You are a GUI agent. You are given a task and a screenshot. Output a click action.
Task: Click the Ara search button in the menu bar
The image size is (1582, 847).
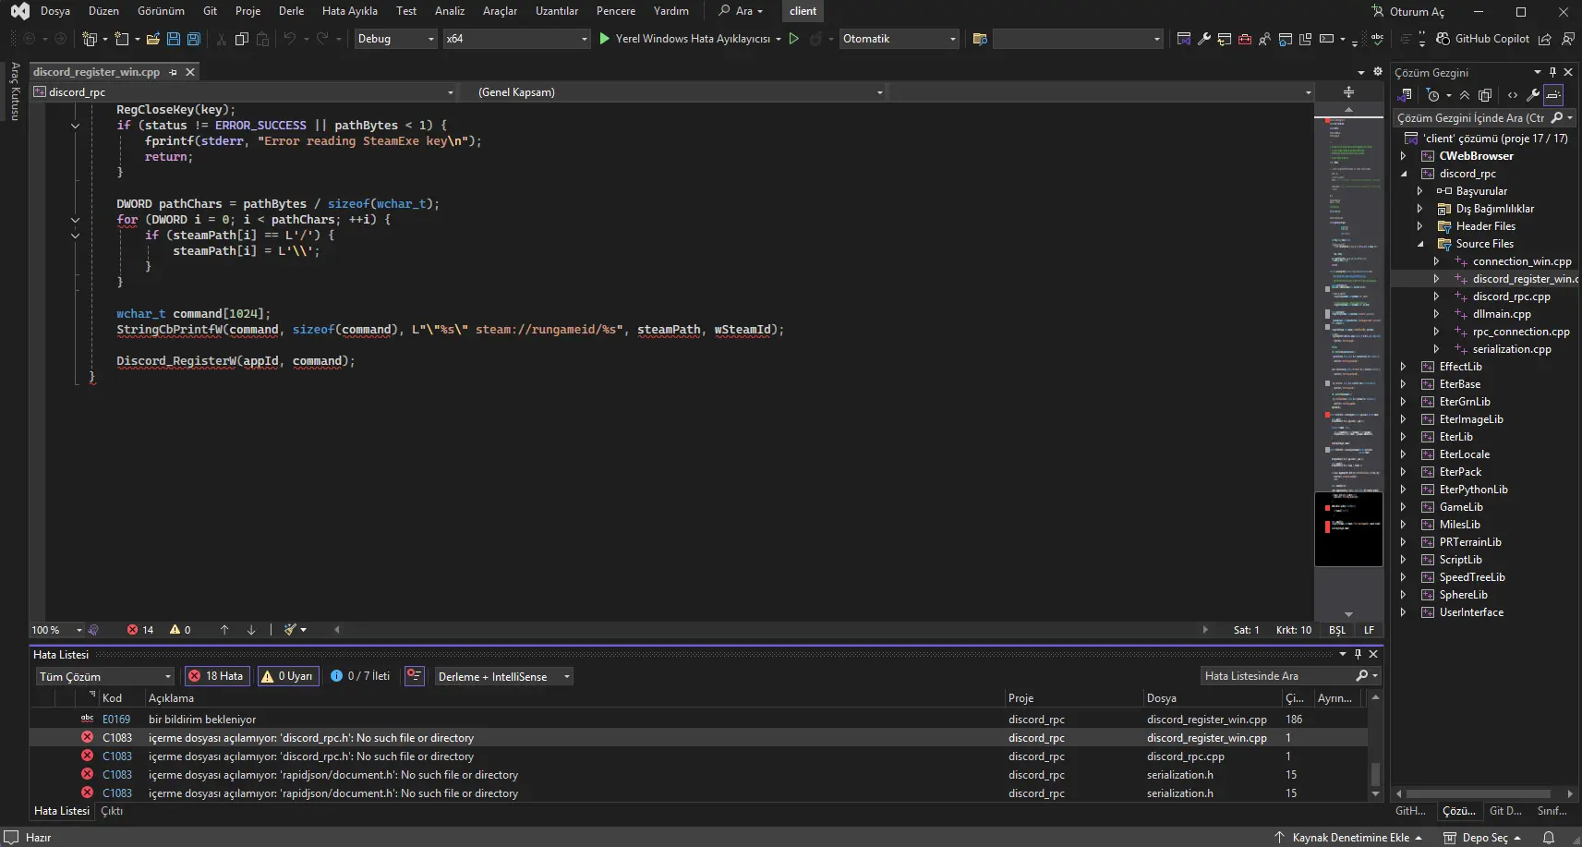point(741,11)
